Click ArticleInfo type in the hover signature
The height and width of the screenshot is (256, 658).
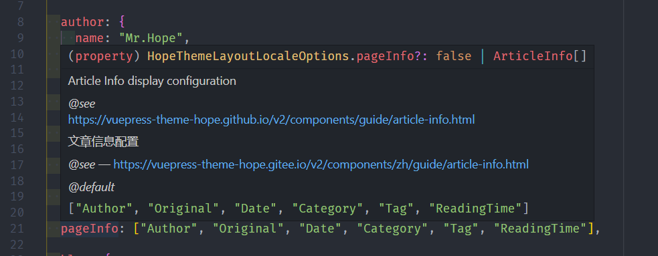click(533, 56)
